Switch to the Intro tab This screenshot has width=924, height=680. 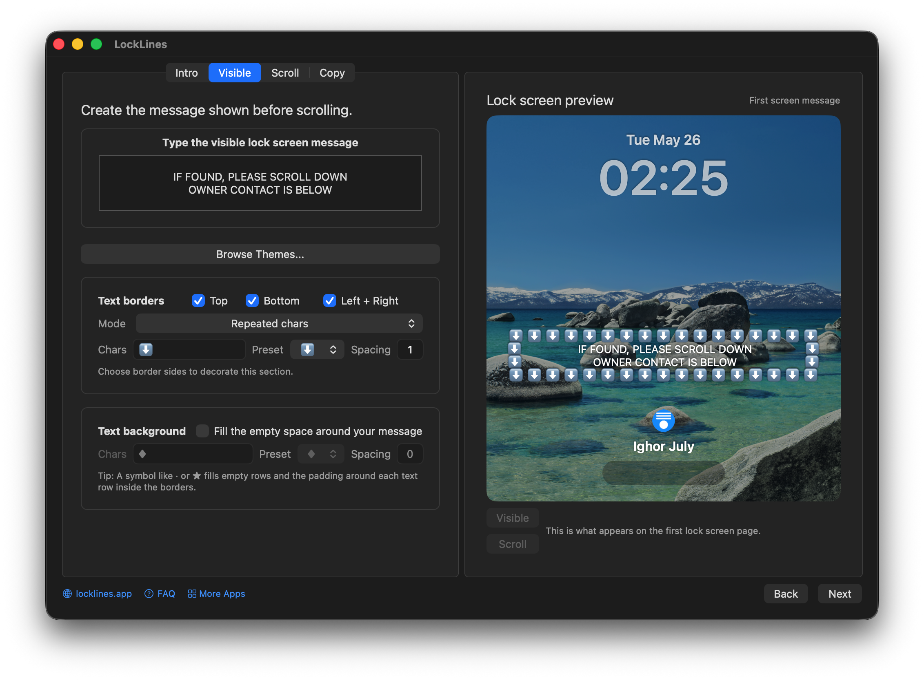[186, 73]
